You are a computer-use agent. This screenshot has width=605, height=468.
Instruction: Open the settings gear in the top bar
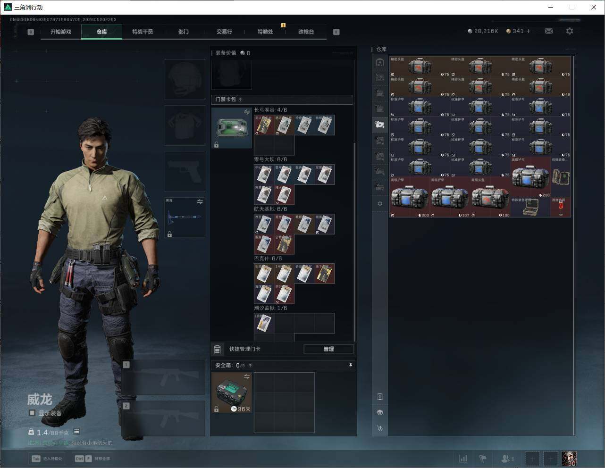click(x=570, y=31)
